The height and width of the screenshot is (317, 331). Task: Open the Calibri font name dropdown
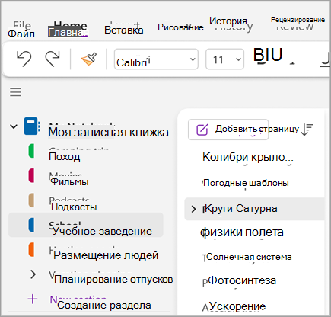tap(156, 59)
